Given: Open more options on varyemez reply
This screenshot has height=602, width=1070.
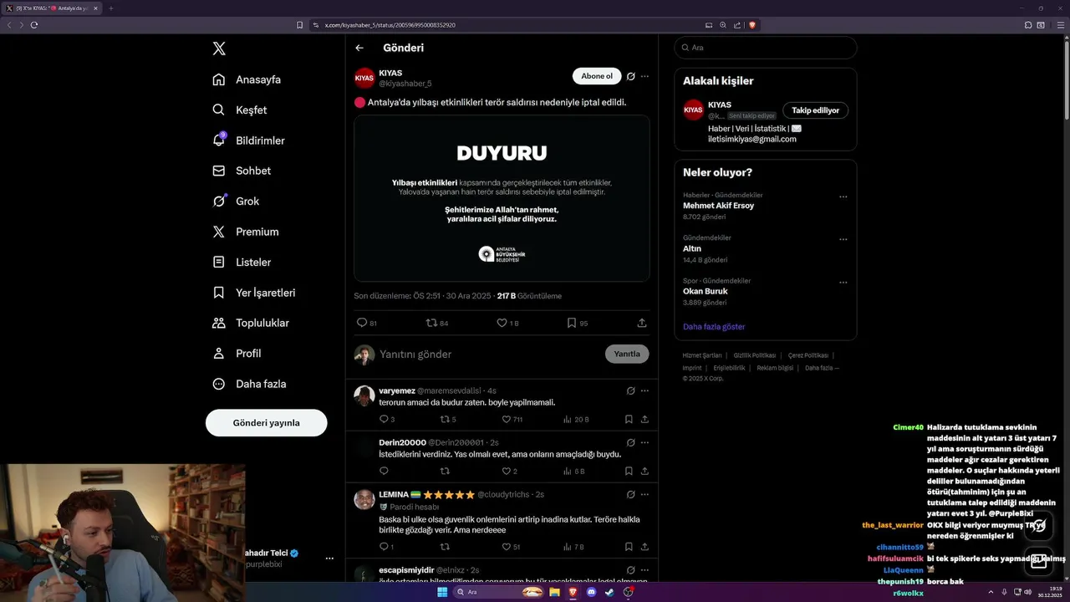Looking at the screenshot, I should pyautogui.click(x=645, y=390).
